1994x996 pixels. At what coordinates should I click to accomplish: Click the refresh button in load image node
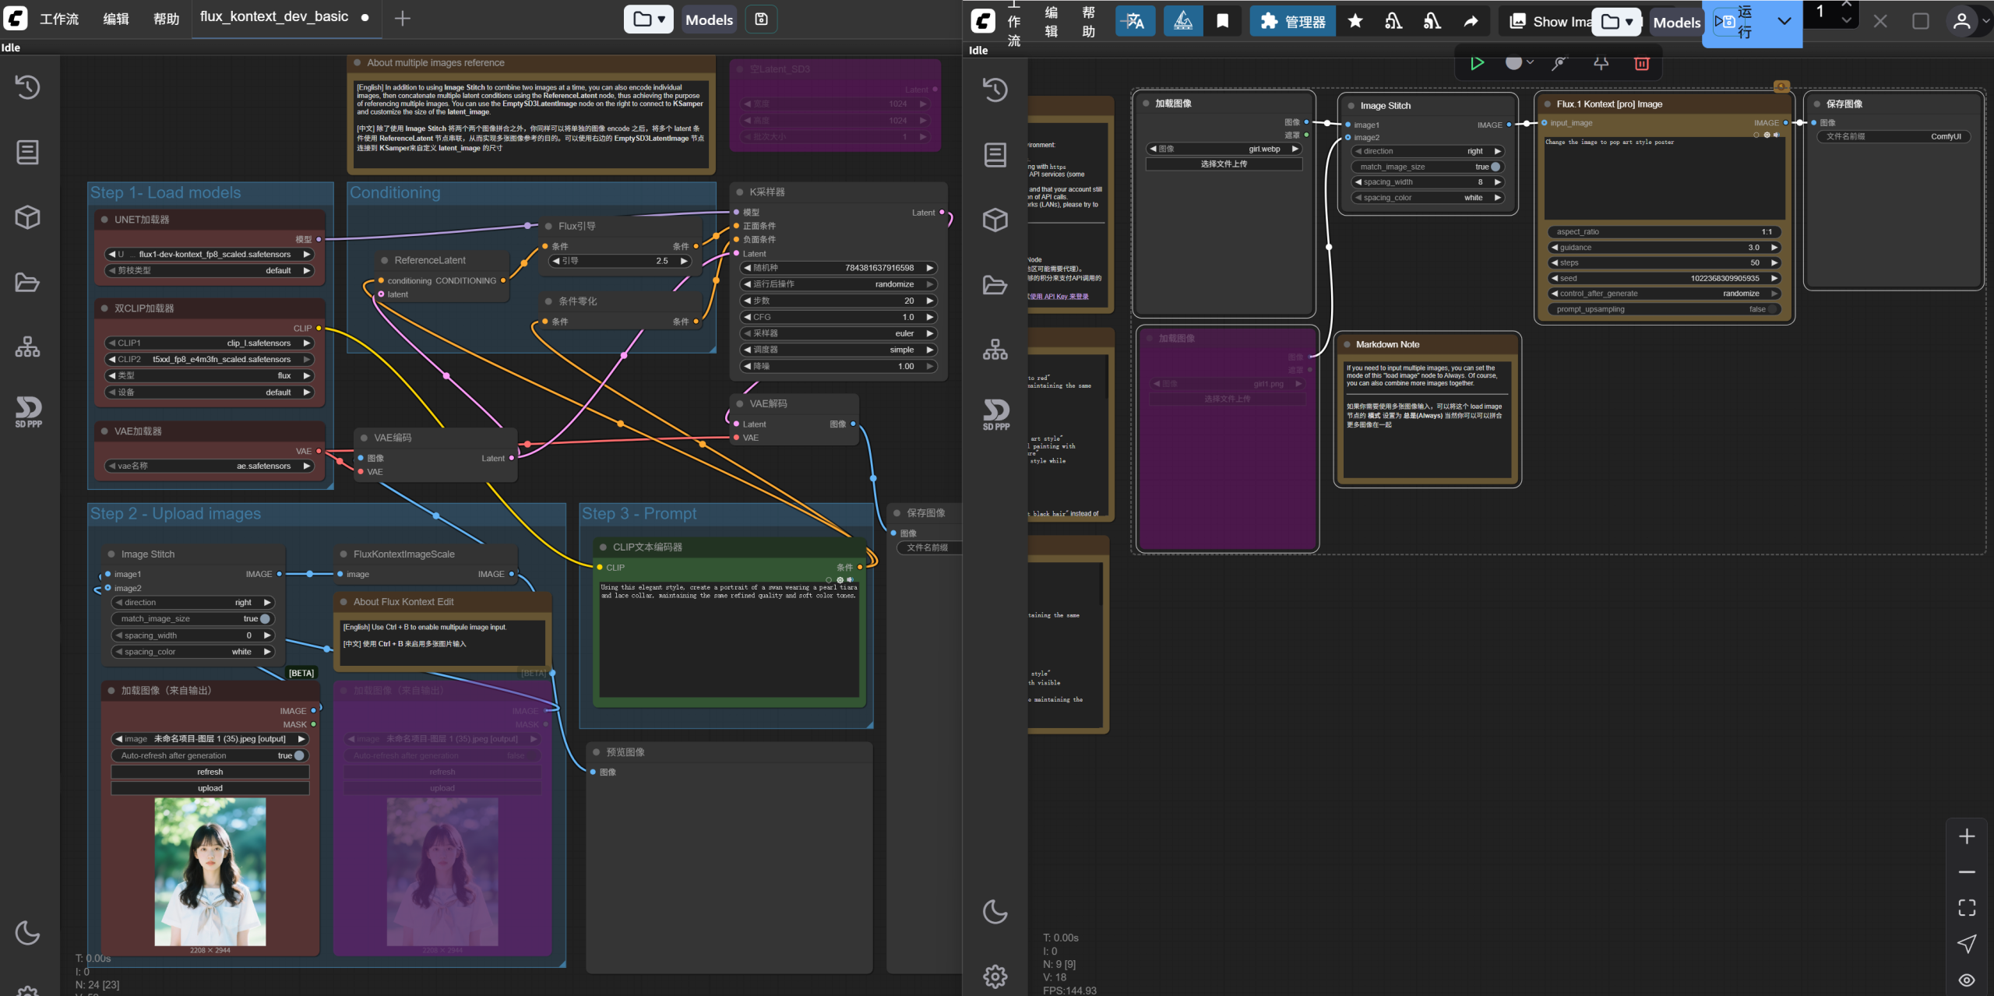tap(210, 772)
